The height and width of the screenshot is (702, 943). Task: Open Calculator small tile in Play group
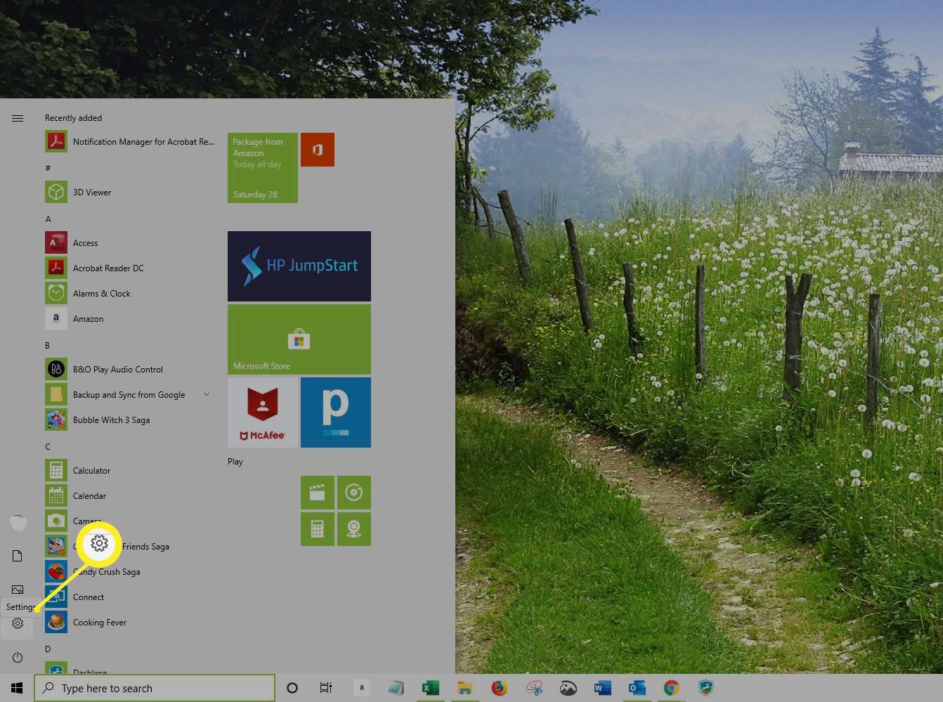coord(318,529)
